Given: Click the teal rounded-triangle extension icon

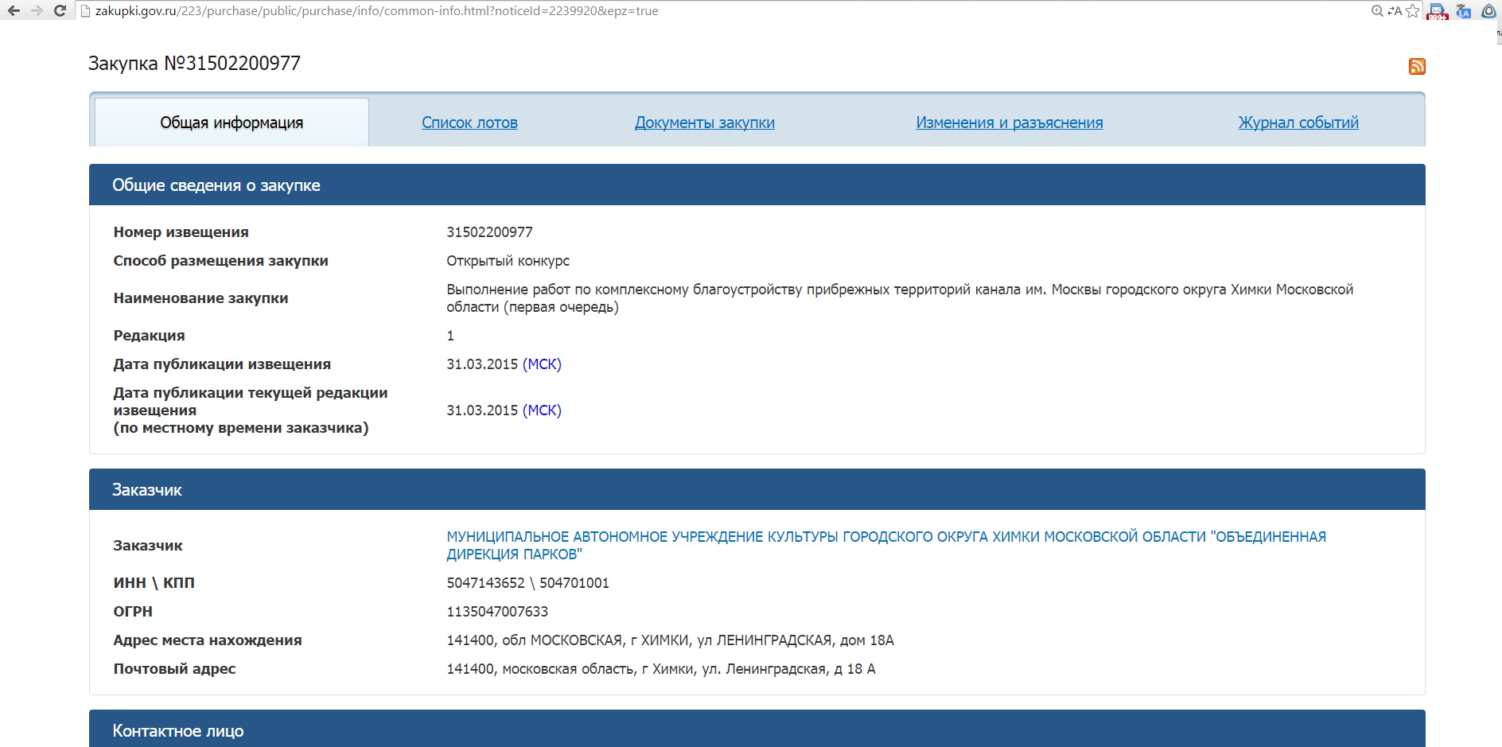Looking at the screenshot, I should pyautogui.click(x=1488, y=11).
